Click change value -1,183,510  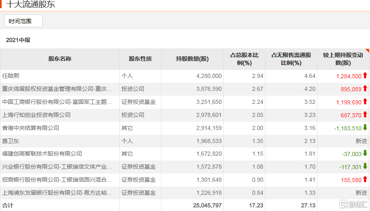[348, 128]
